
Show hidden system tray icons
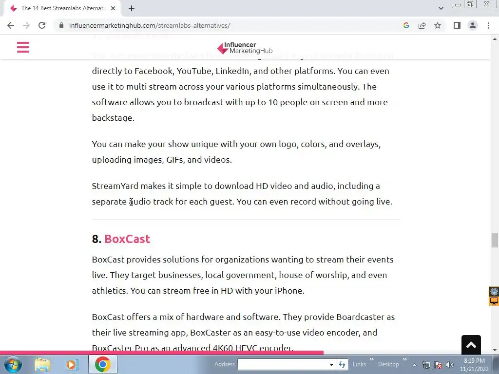(x=414, y=365)
